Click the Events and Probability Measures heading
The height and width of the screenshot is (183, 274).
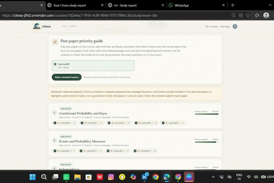click(82, 141)
